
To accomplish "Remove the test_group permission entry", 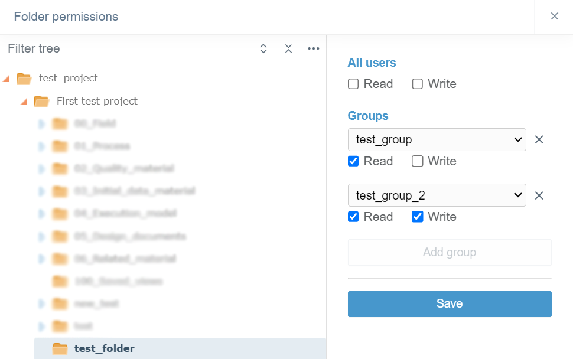I will click(539, 140).
